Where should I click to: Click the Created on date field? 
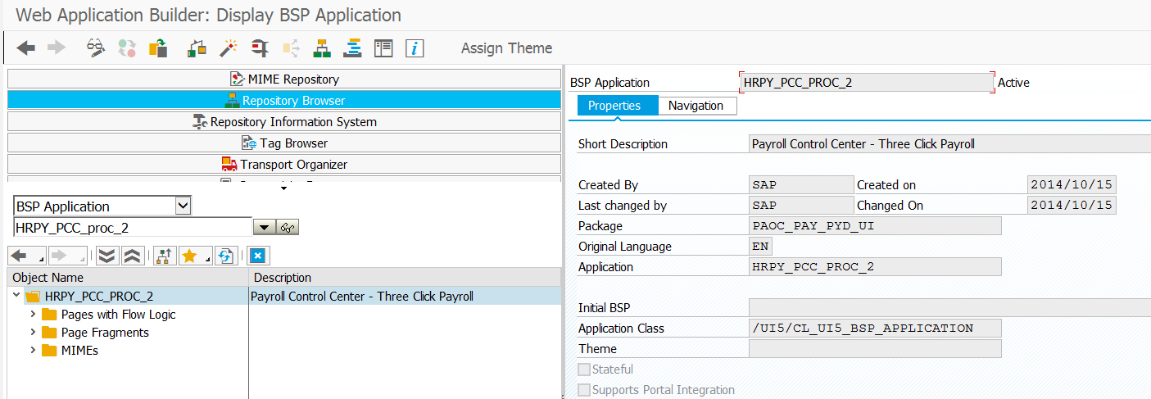[x=1072, y=185]
